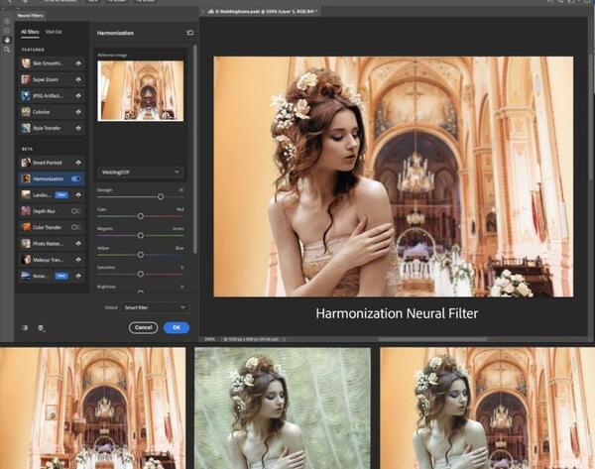The image size is (595, 469).
Task: Click the Makeup Transfer filter name
Action: tap(48, 260)
